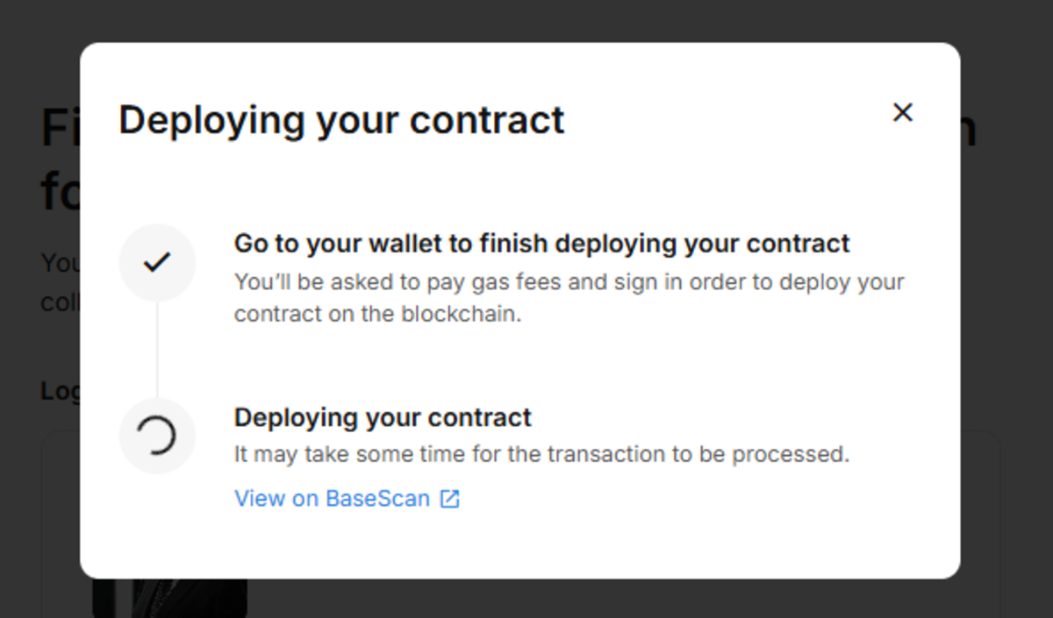
Task: Click the dimmed backdrop below the dialog
Action: point(614,599)
